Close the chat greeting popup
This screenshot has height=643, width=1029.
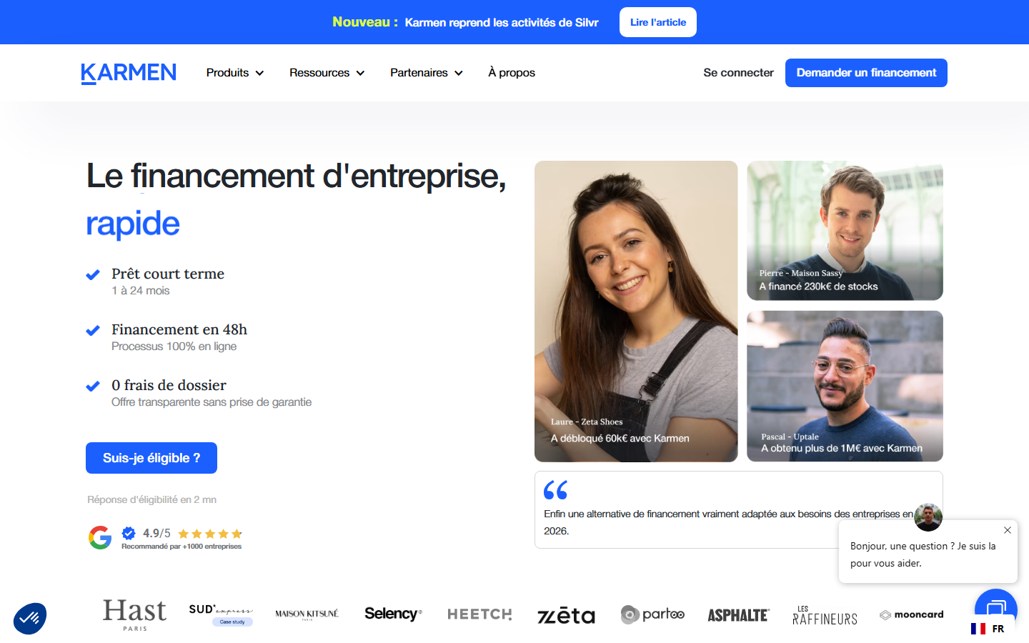(x=1007, y=530)
